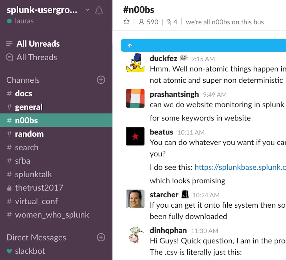This screenshot has width=286, height=260.
Task: Open All Unreads view
Action: [x=38, y=43]
